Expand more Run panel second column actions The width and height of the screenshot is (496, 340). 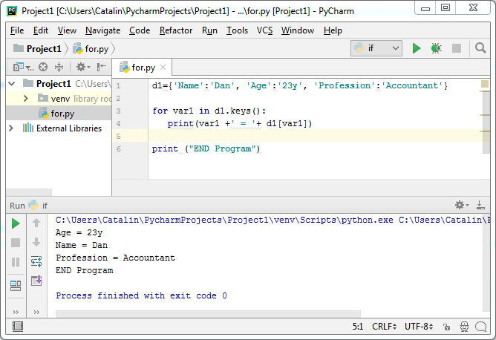tap(36, 313)
